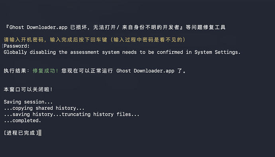Click the Saving session... line

28,102
